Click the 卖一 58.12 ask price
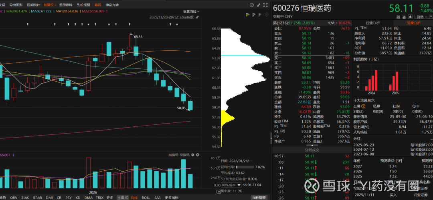This screenshot has width=433, height=200. [x=307, y=53]
